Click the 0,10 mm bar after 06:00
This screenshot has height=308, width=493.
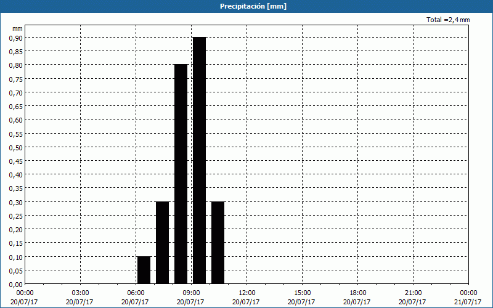(144, 270)
